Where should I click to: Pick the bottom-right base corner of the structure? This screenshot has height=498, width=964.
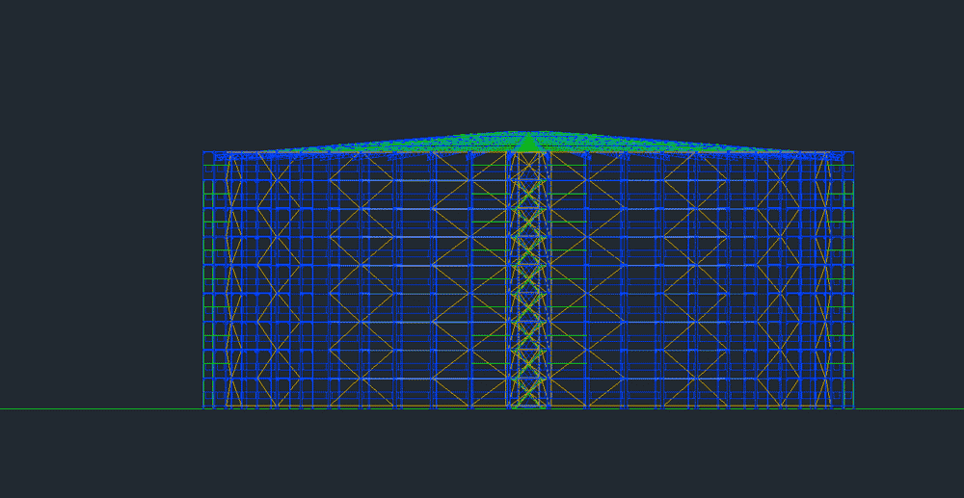[853, 408]
